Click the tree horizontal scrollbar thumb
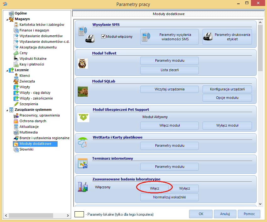The width and height of the screenshot is (267, 222). 31,215
